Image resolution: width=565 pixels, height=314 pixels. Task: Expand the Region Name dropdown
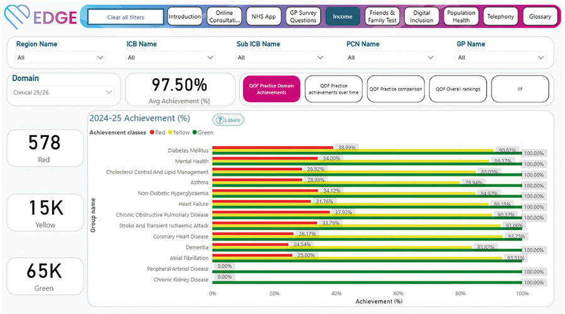click(61, 57)
